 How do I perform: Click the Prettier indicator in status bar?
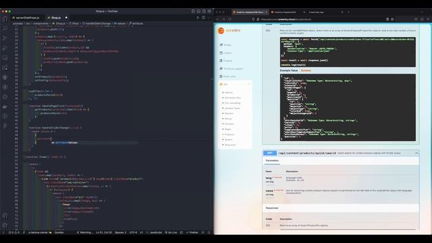192,232
